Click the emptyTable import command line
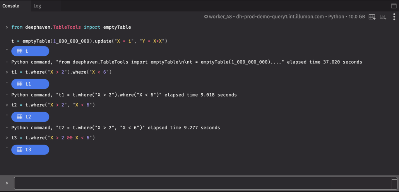Screen dimensions: 399x192 71,27
